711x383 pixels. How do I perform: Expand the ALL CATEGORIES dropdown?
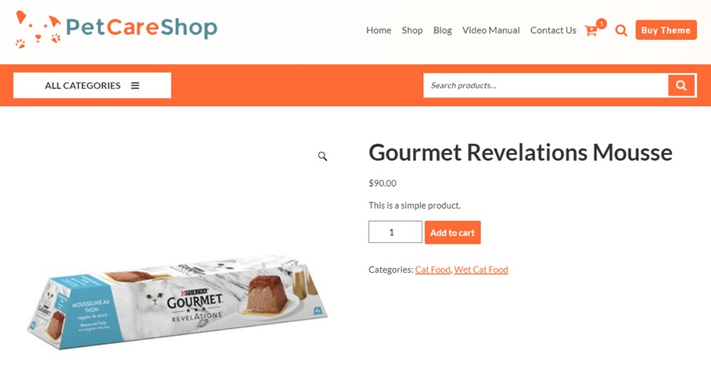92,85
